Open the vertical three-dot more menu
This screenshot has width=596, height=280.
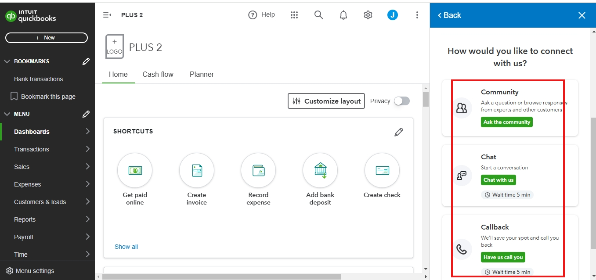tap(417, 15)
